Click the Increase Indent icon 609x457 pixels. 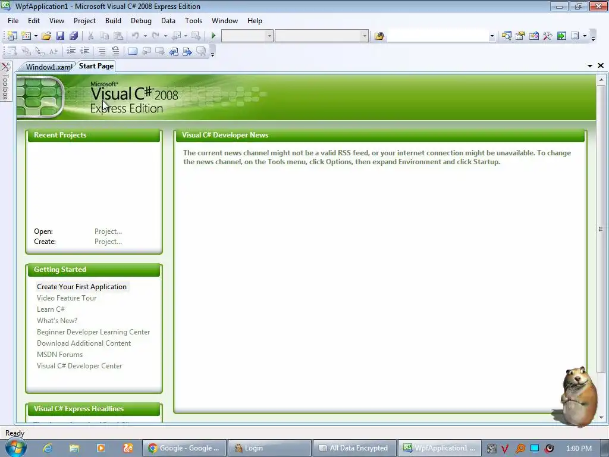pyautogui.click(x=84, y=51)
